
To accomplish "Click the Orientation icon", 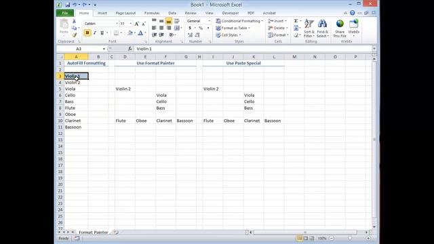I will (172, 35).
